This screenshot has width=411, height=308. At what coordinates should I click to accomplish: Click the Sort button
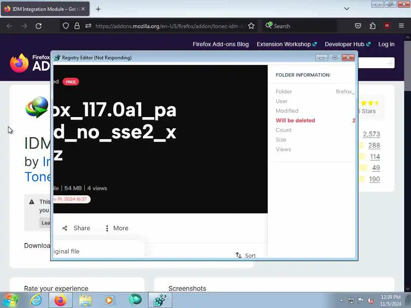point(246,255)
